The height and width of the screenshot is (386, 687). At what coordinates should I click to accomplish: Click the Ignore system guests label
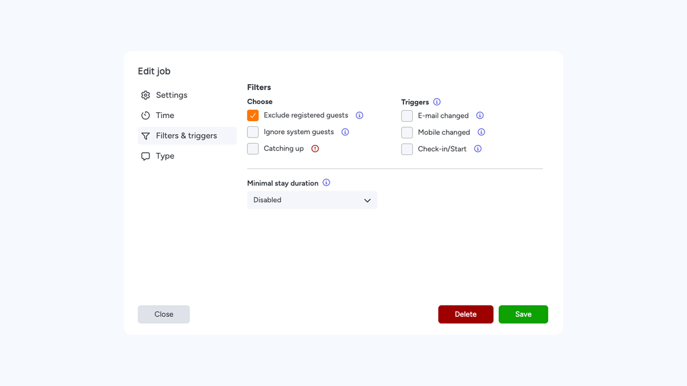coord(299,132)
